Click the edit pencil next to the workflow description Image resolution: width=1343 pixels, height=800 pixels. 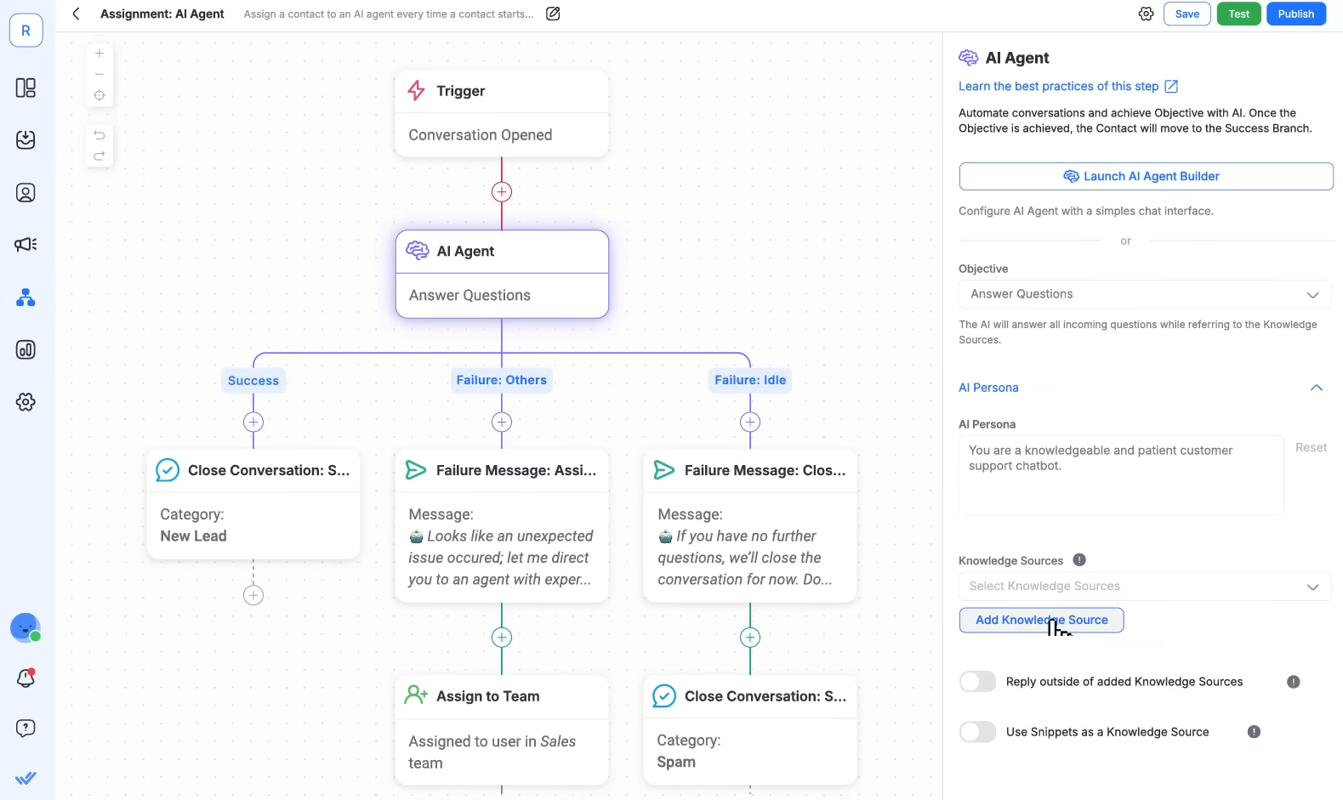(x=553, y=14)
